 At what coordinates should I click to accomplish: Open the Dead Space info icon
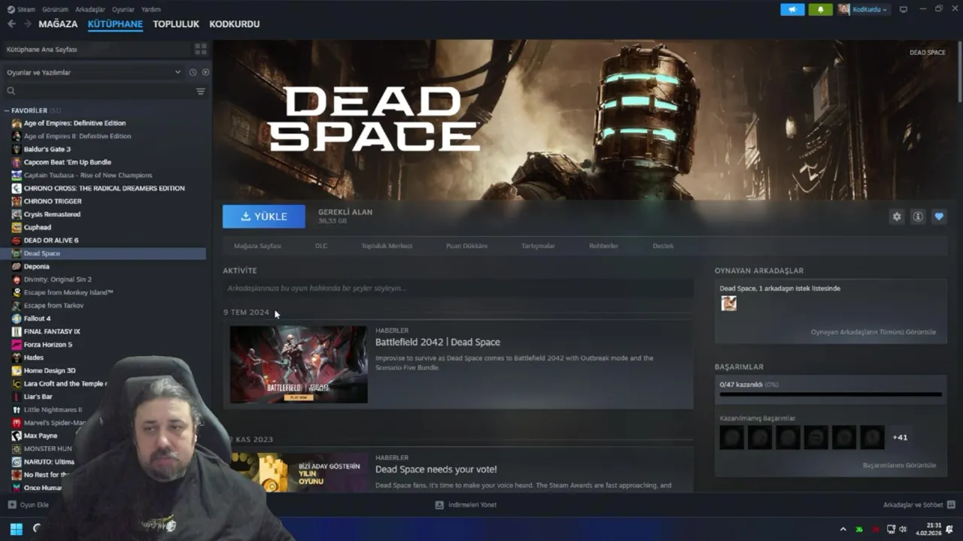[x=918, y=216]
